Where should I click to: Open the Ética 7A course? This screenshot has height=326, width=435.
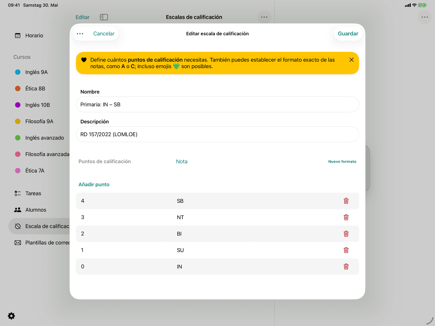35,171
